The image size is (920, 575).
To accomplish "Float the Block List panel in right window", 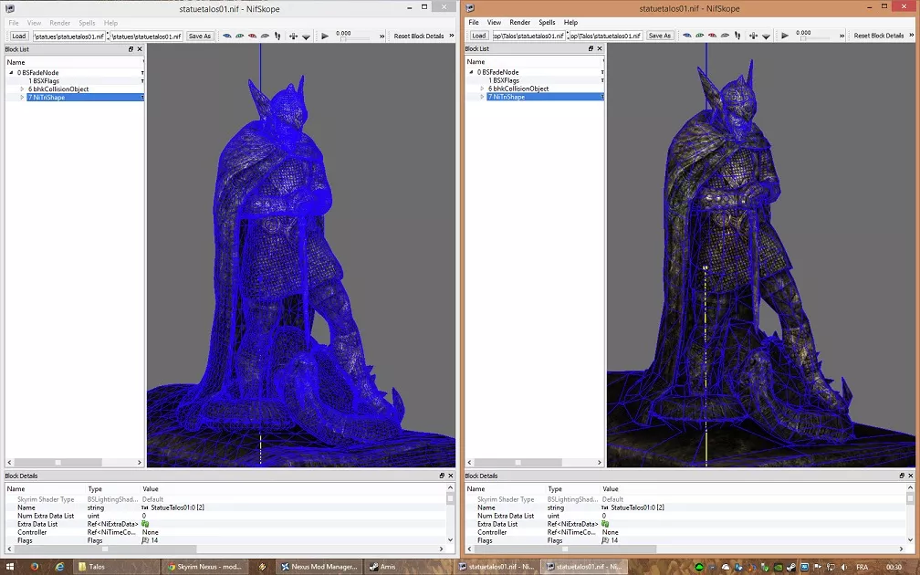I will click(x=591, y=48).
